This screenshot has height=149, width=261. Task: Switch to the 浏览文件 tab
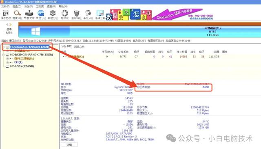79,47
